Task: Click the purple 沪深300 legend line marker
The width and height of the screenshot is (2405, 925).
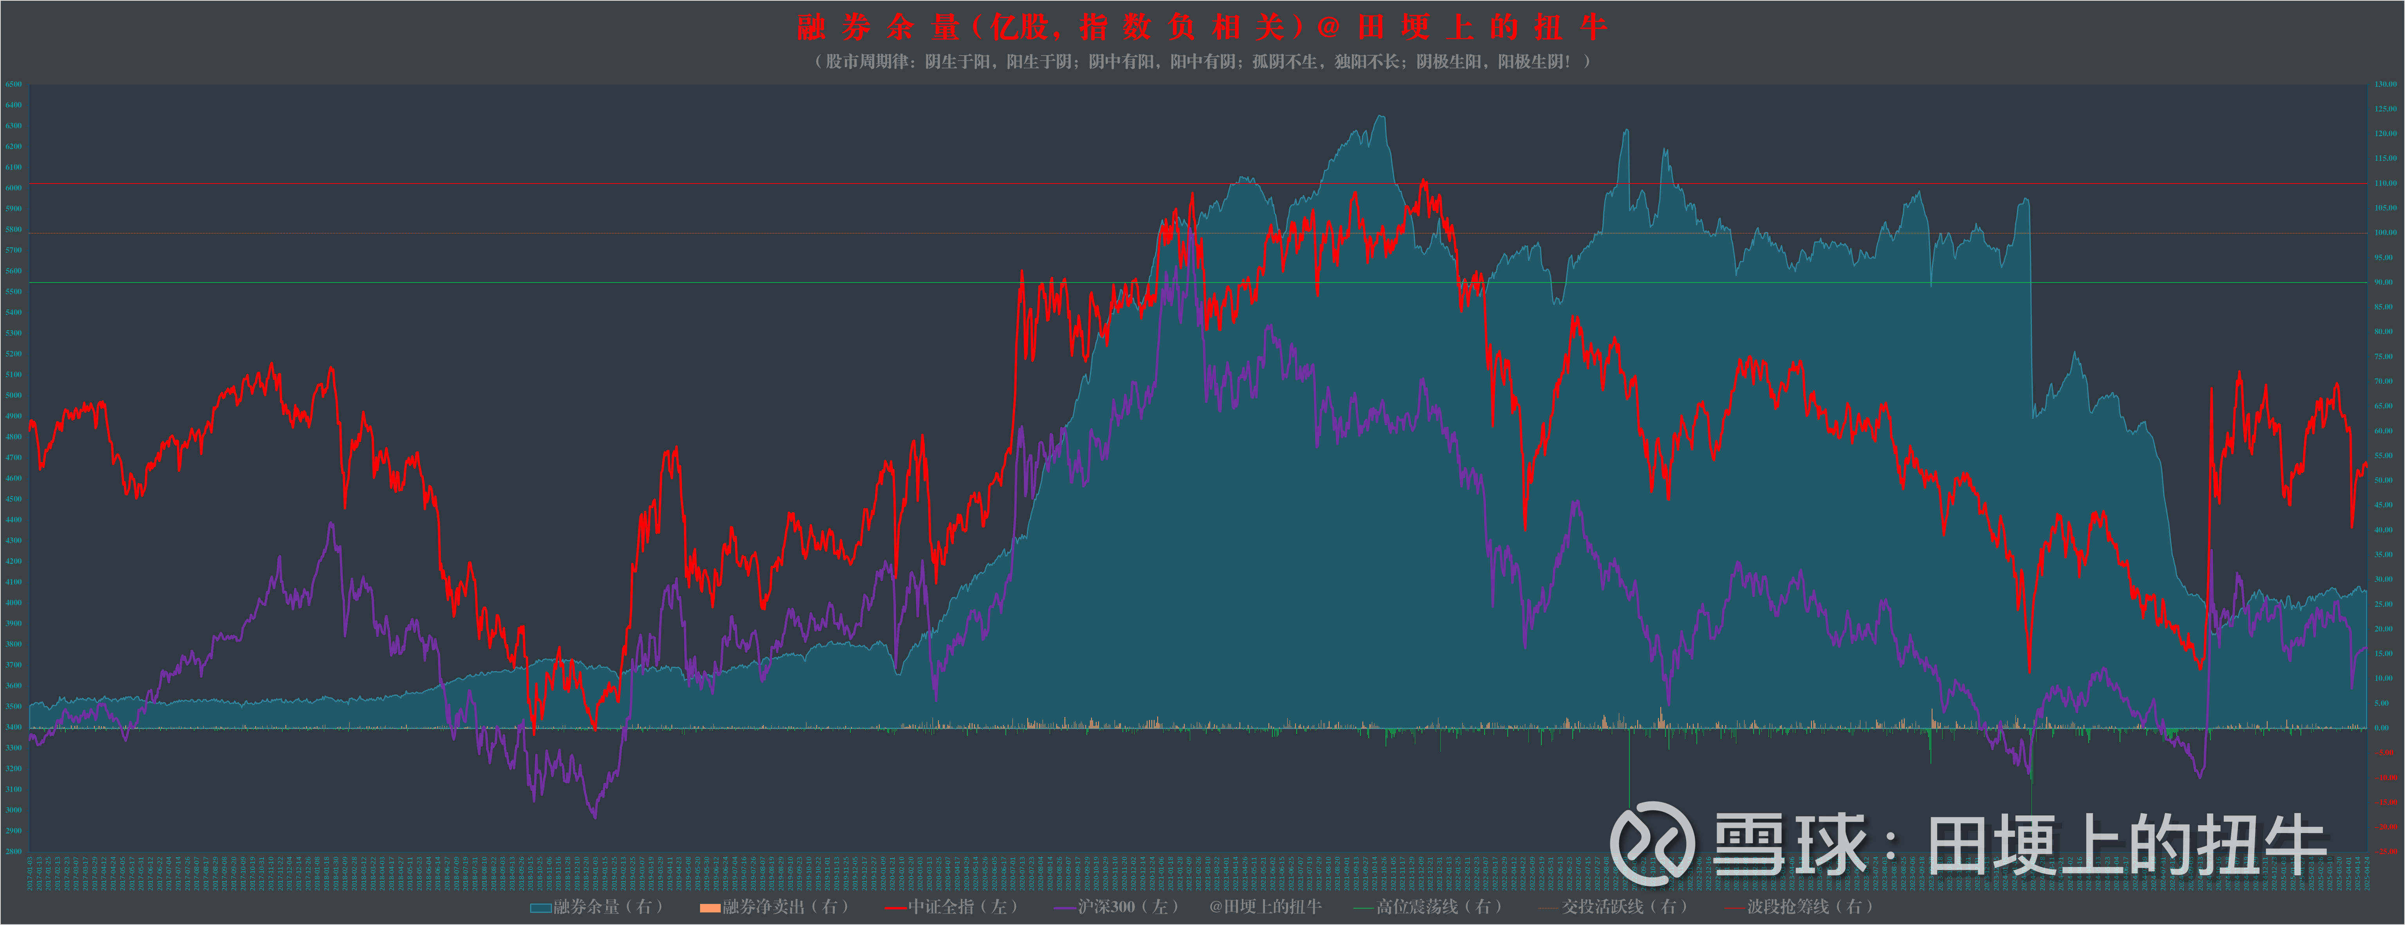Action: click(1064, 907)
